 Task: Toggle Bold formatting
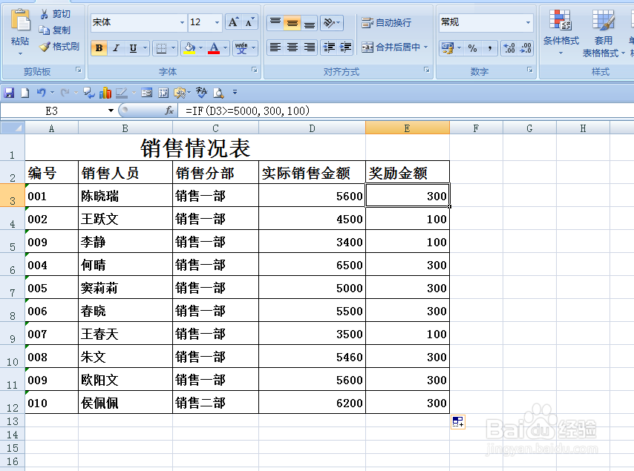click(x=99, y=47)
